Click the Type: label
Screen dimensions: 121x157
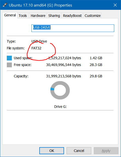tap(11, 41)
